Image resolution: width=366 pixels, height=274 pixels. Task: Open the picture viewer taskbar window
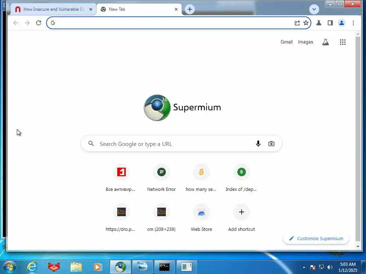[x=142, y=267]
